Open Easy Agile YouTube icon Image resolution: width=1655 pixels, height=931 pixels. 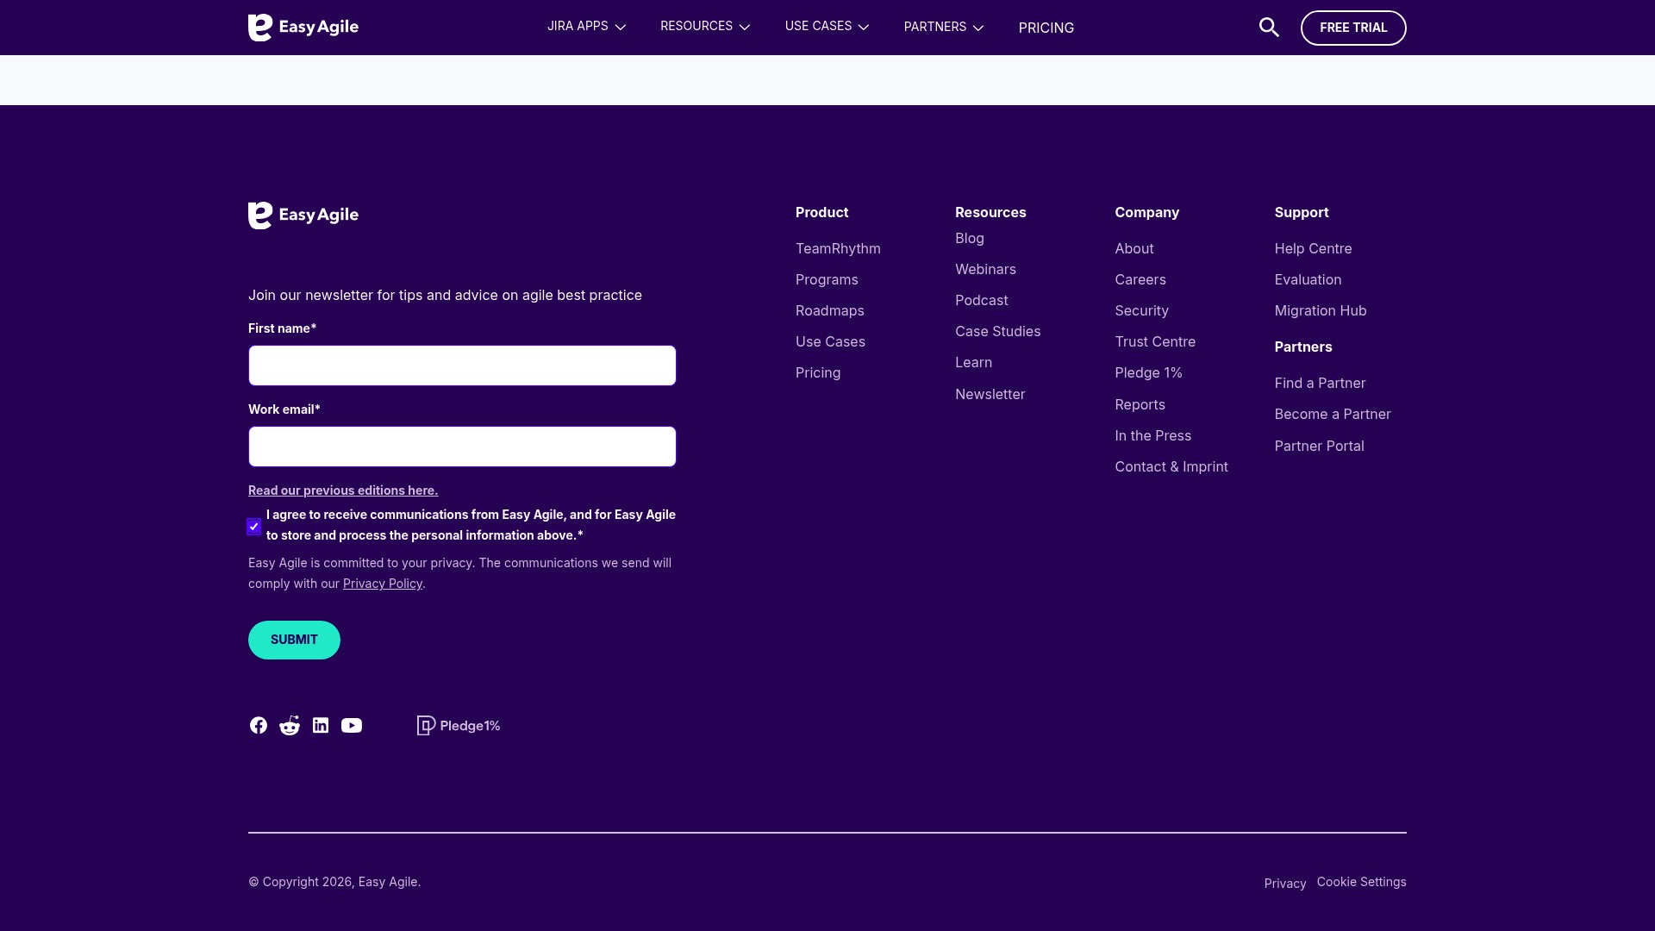tap(352, 726)
